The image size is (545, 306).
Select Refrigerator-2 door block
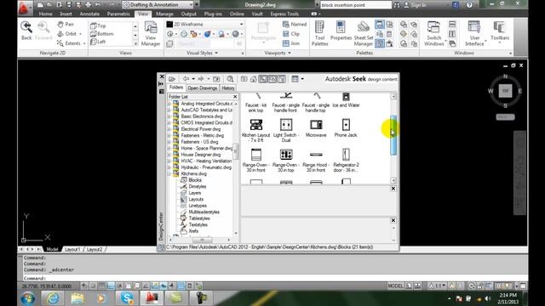[x=346, y=161]
